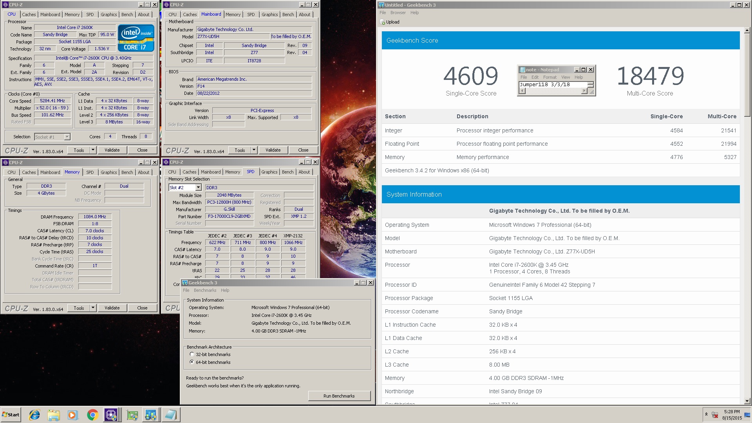Click the DRAM Frequency value 1084.0 MHz
752x423 pixels.
[x=95, y=217]
